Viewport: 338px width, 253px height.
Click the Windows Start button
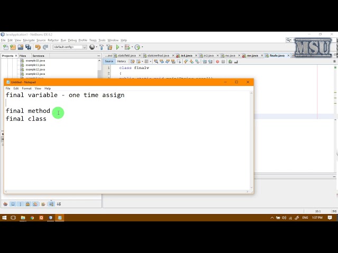(4, 218)
